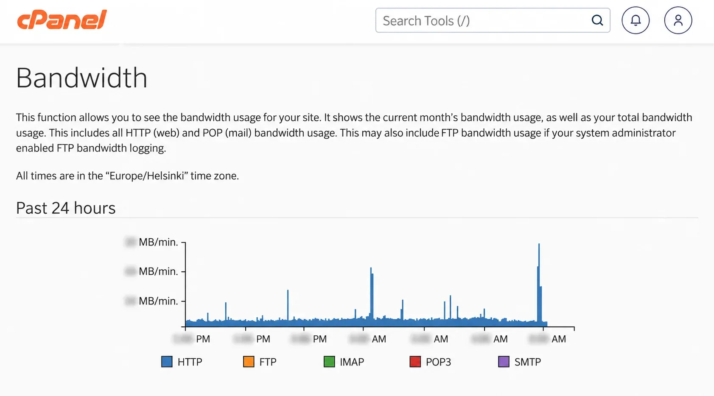
Task: Focus the Search Tools input field
Action: [x=493, y=20]
